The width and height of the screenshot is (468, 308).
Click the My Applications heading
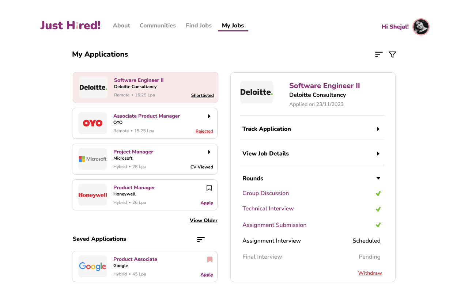click(100, 54)
